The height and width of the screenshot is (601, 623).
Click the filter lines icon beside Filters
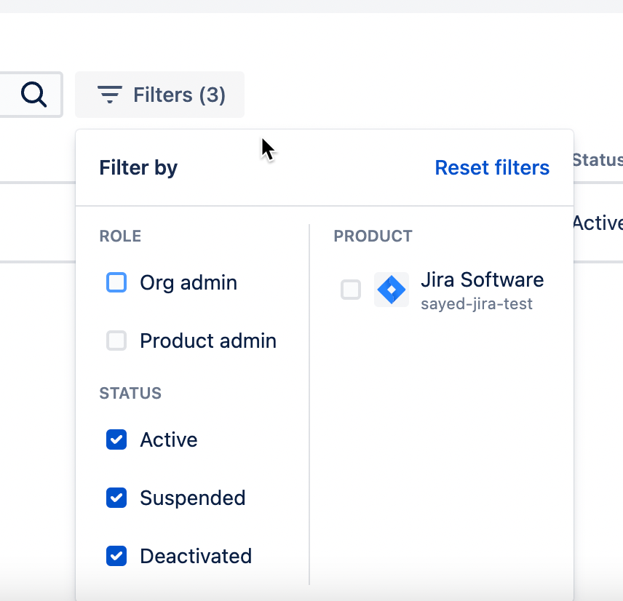tap(110, 95)
